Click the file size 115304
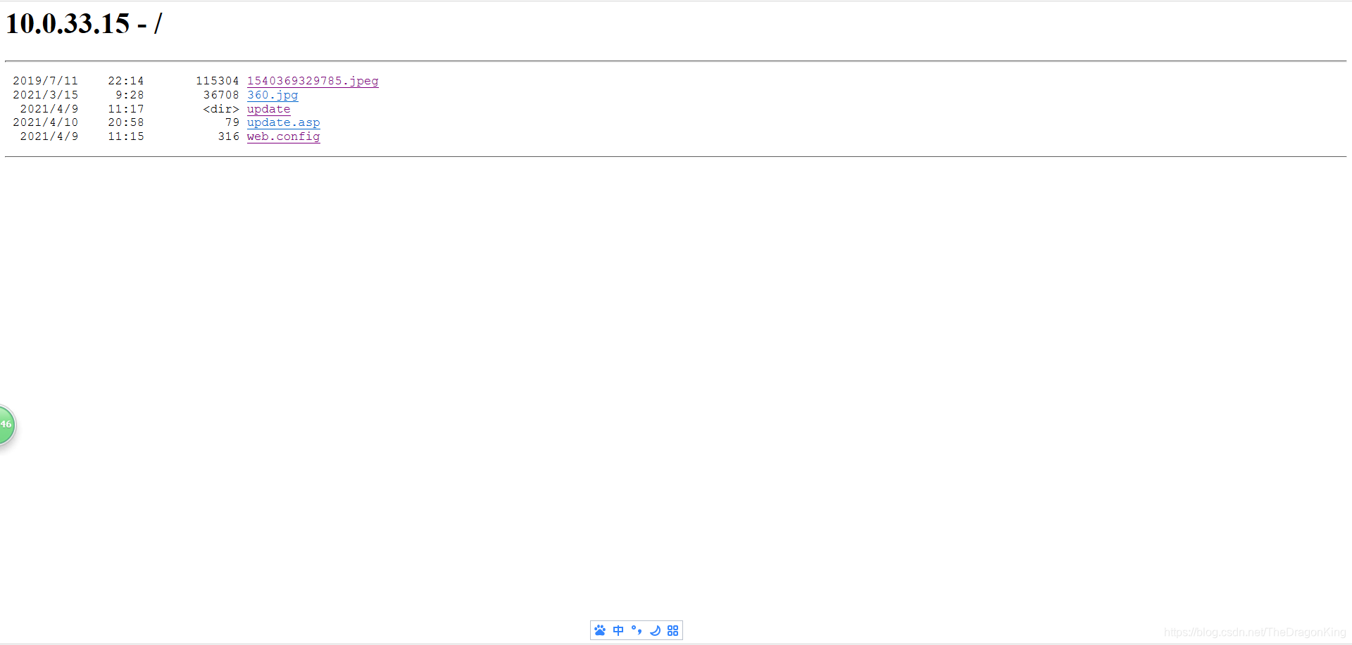 tap(218, 81)
